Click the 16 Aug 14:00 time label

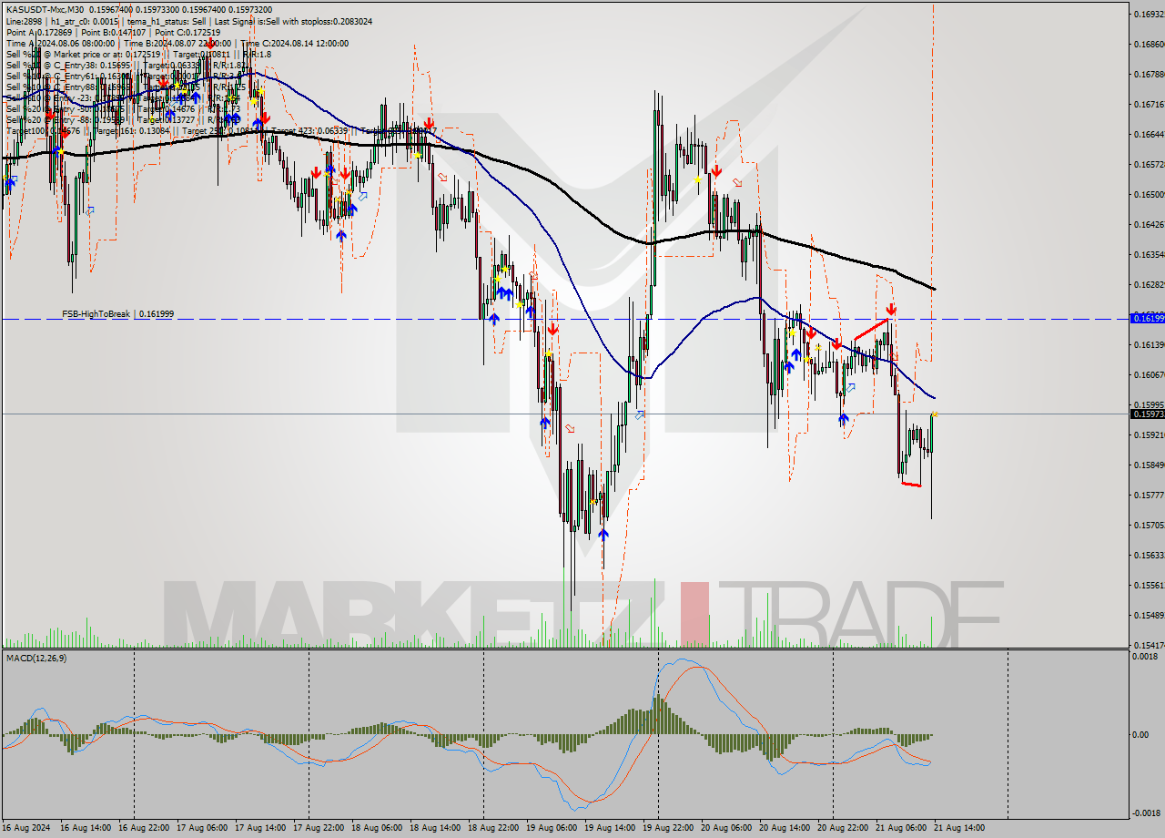[85, 828]
